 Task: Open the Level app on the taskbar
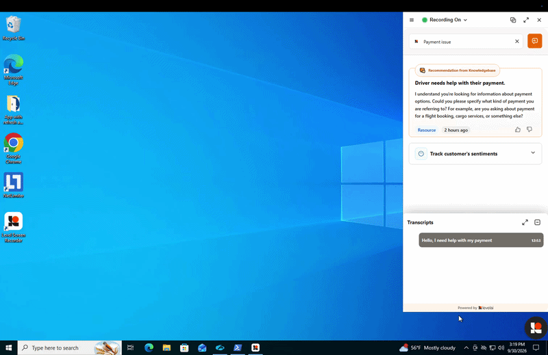(x=256, y=347)
